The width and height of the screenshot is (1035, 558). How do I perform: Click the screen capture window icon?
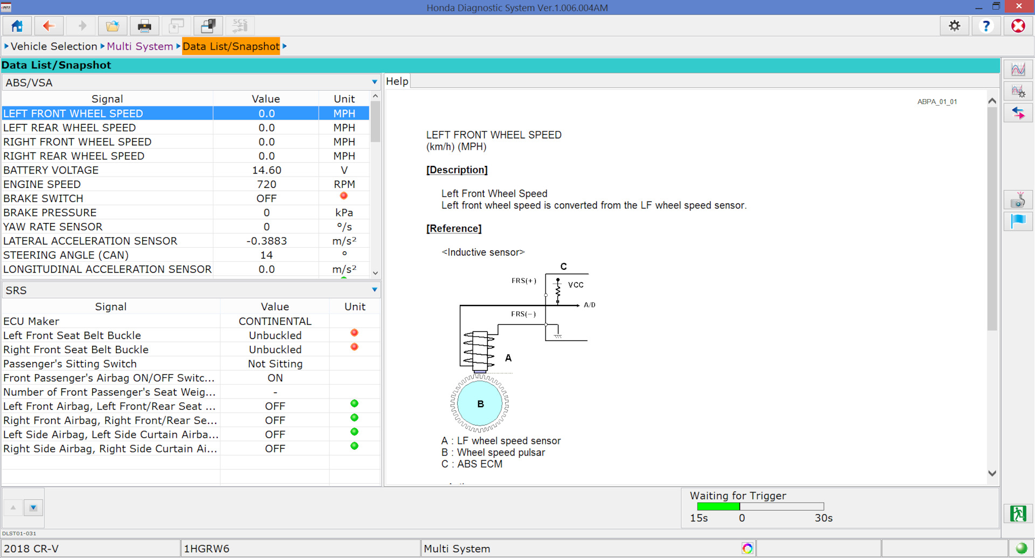pos(176,26)
